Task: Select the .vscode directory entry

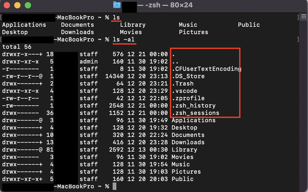Action: tap(184, 91)
